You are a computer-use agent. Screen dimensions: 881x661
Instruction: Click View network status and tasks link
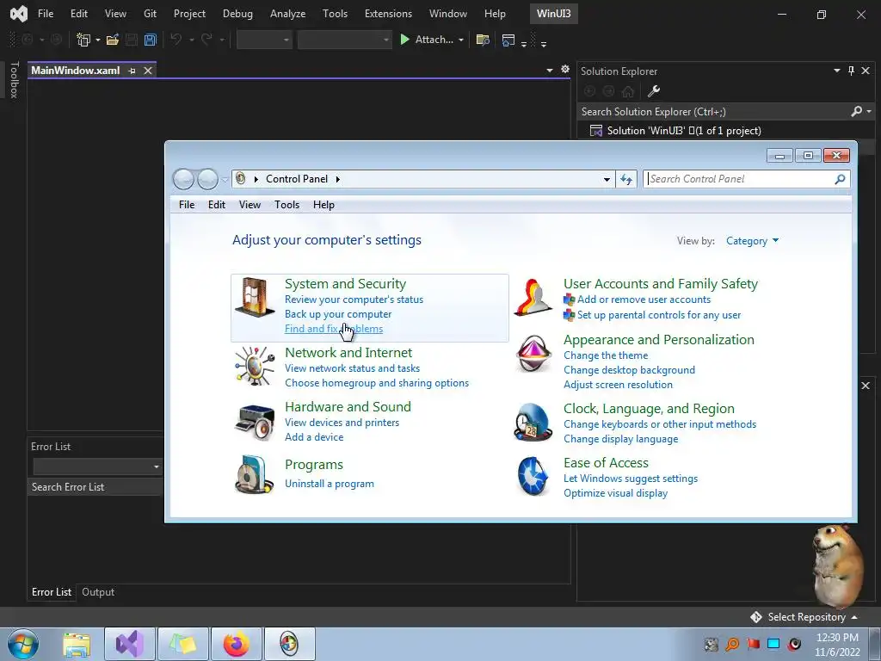[x=352, y=368]
